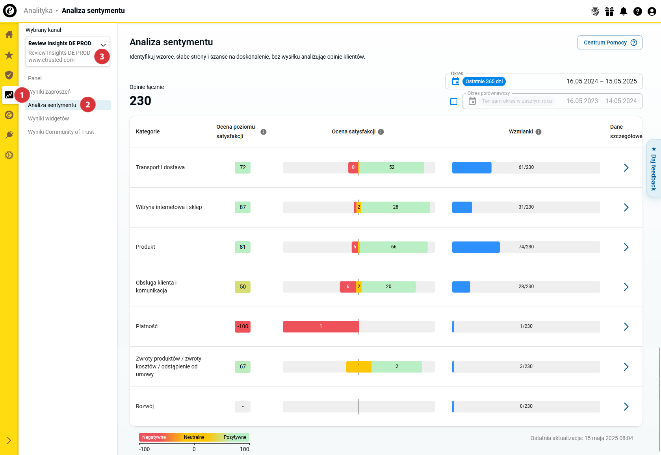The height and width of the screenshot is (455, 661).
Task: Click the shield checkmark sidebar icon
Action: click(9, 75)
